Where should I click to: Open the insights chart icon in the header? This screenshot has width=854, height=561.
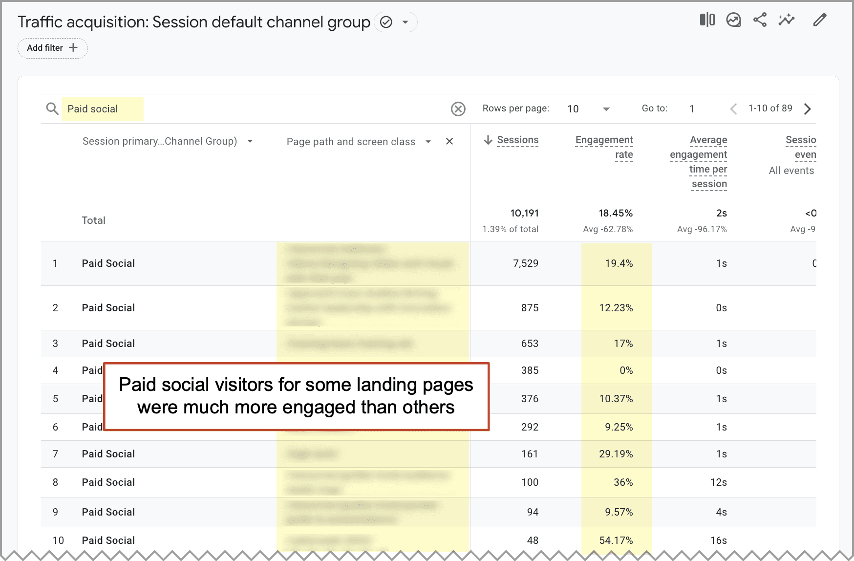[733, 20]
